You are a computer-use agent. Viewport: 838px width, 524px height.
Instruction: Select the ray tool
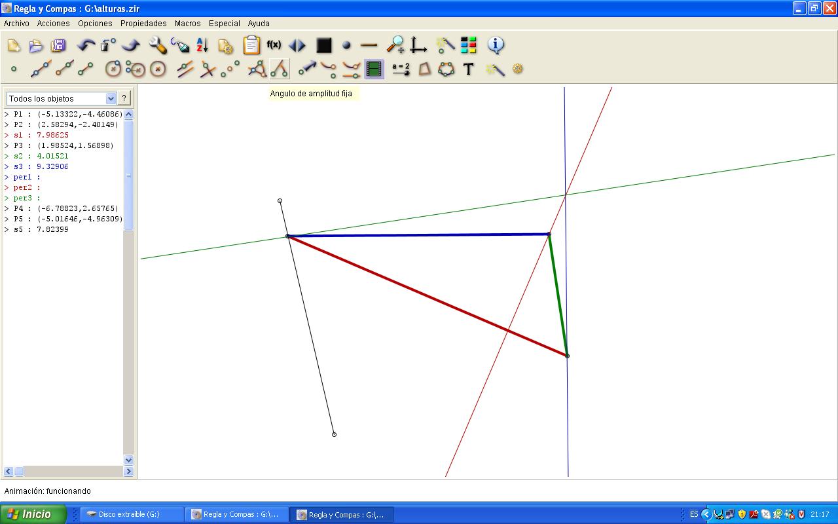coord(64,69)
